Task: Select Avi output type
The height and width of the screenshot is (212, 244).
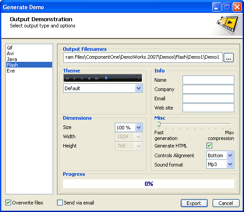Action: point(29,53)
